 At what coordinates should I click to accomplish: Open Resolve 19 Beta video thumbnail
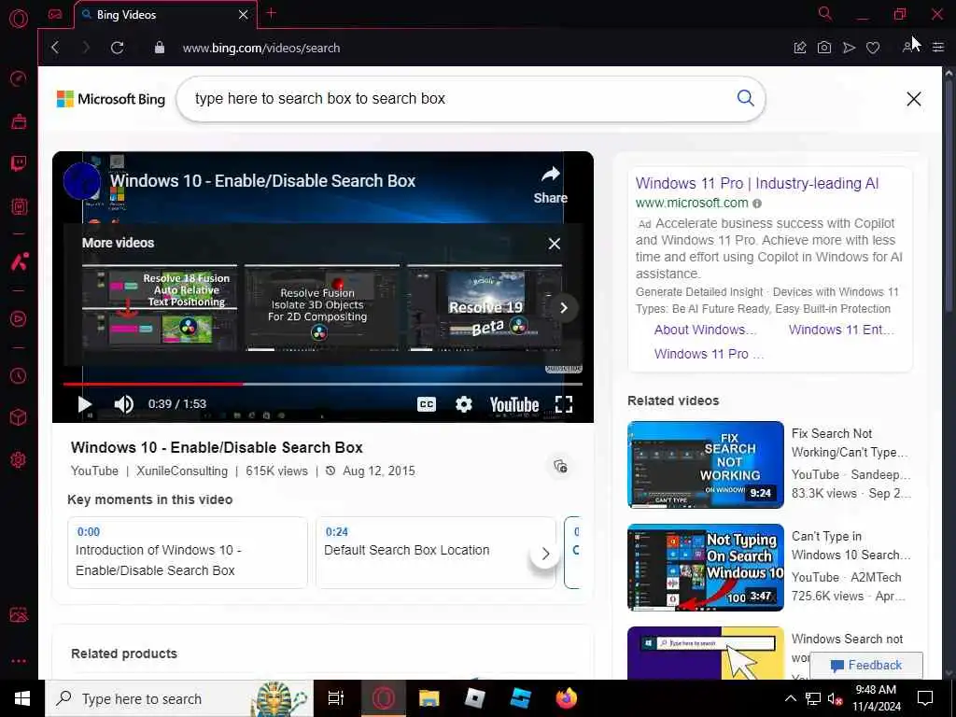click(485, 307)
